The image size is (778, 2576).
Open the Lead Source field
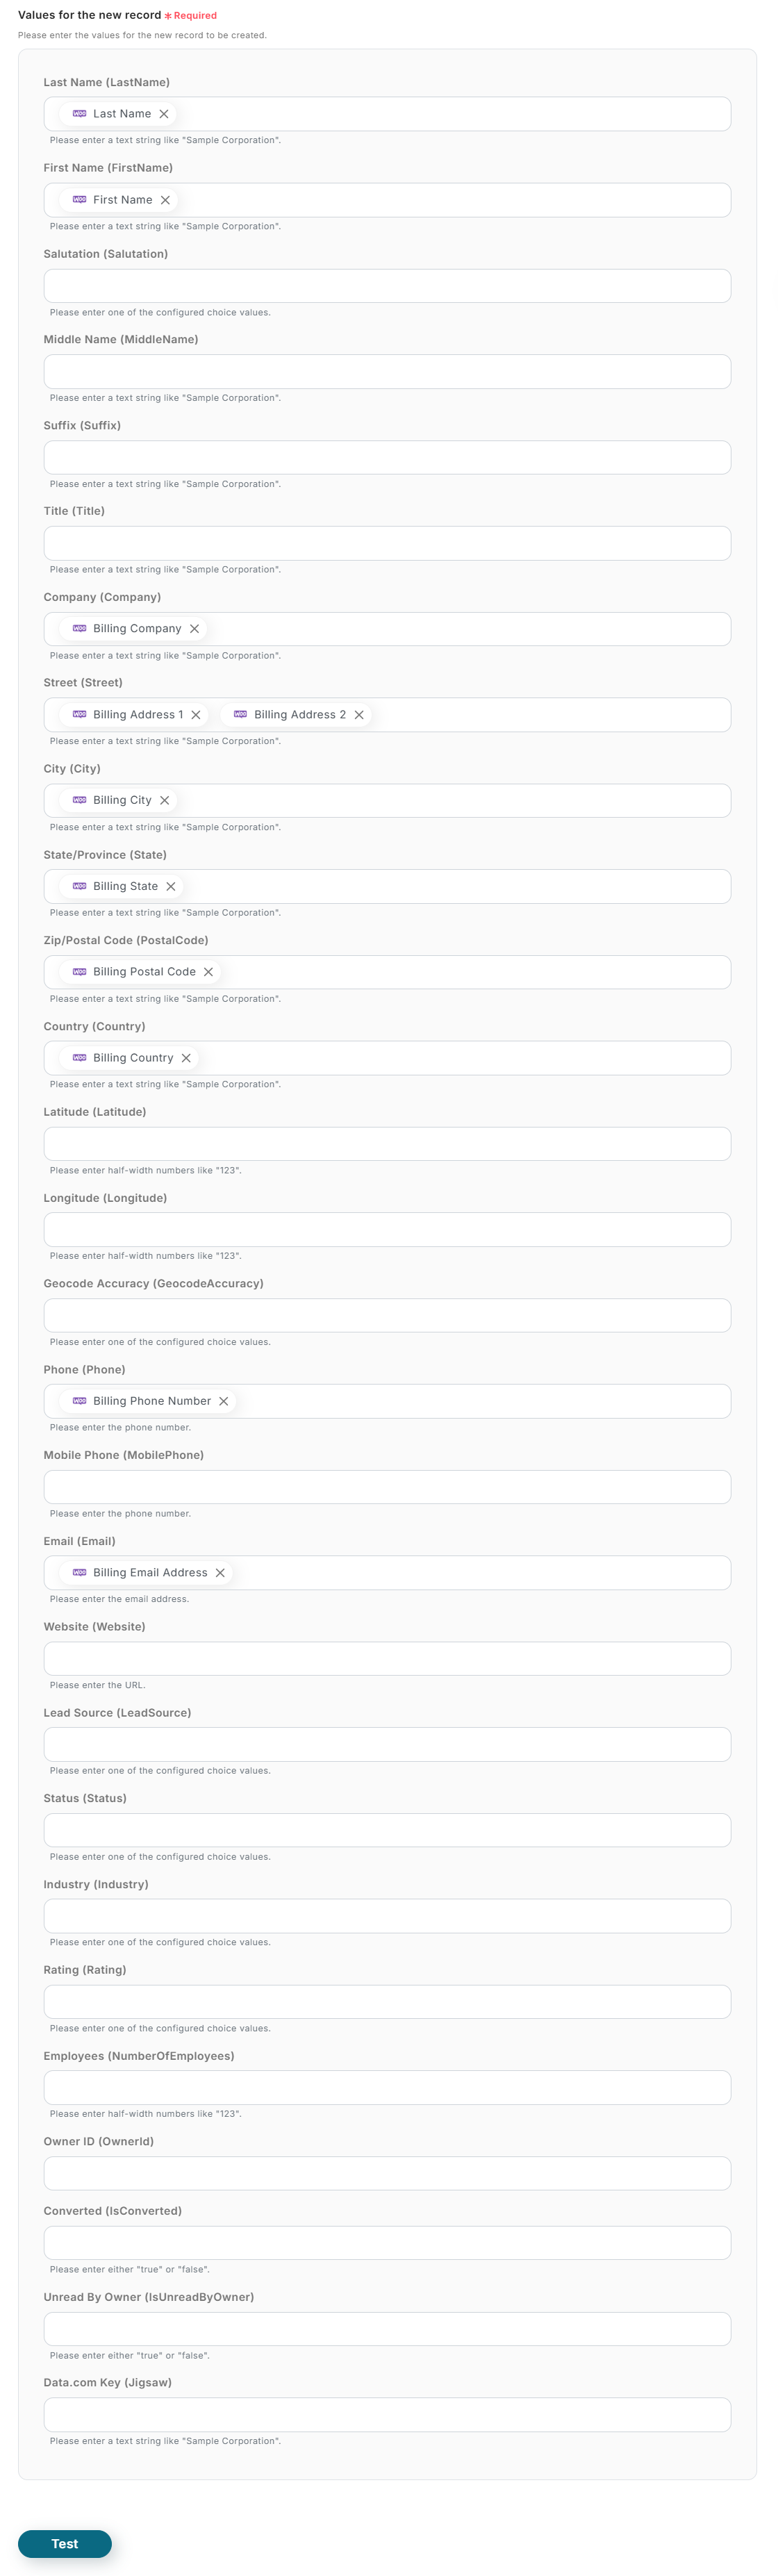click(x=387, y=1744)
